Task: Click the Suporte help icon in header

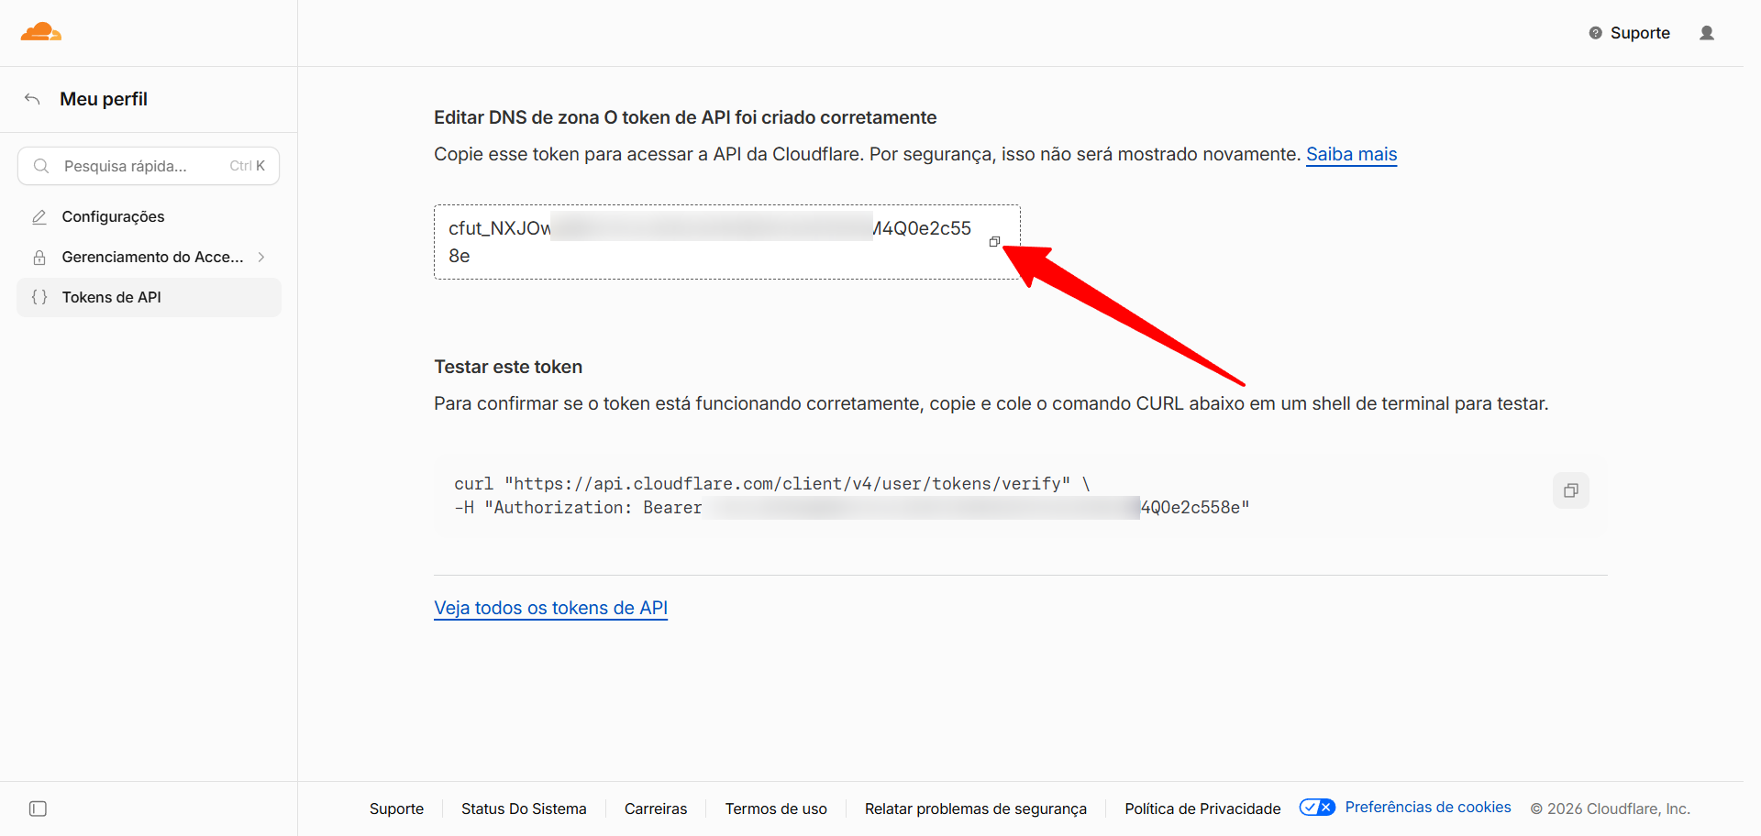Action: point(1595,33)
